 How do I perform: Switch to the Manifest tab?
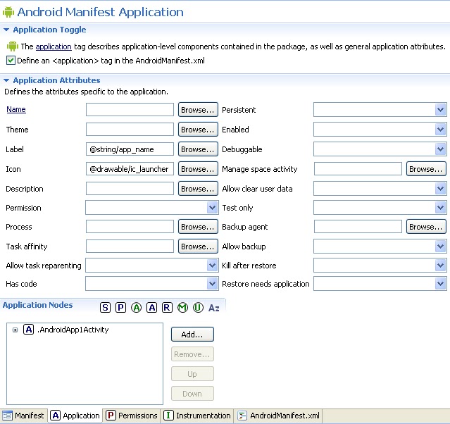[x=23, y=416]
